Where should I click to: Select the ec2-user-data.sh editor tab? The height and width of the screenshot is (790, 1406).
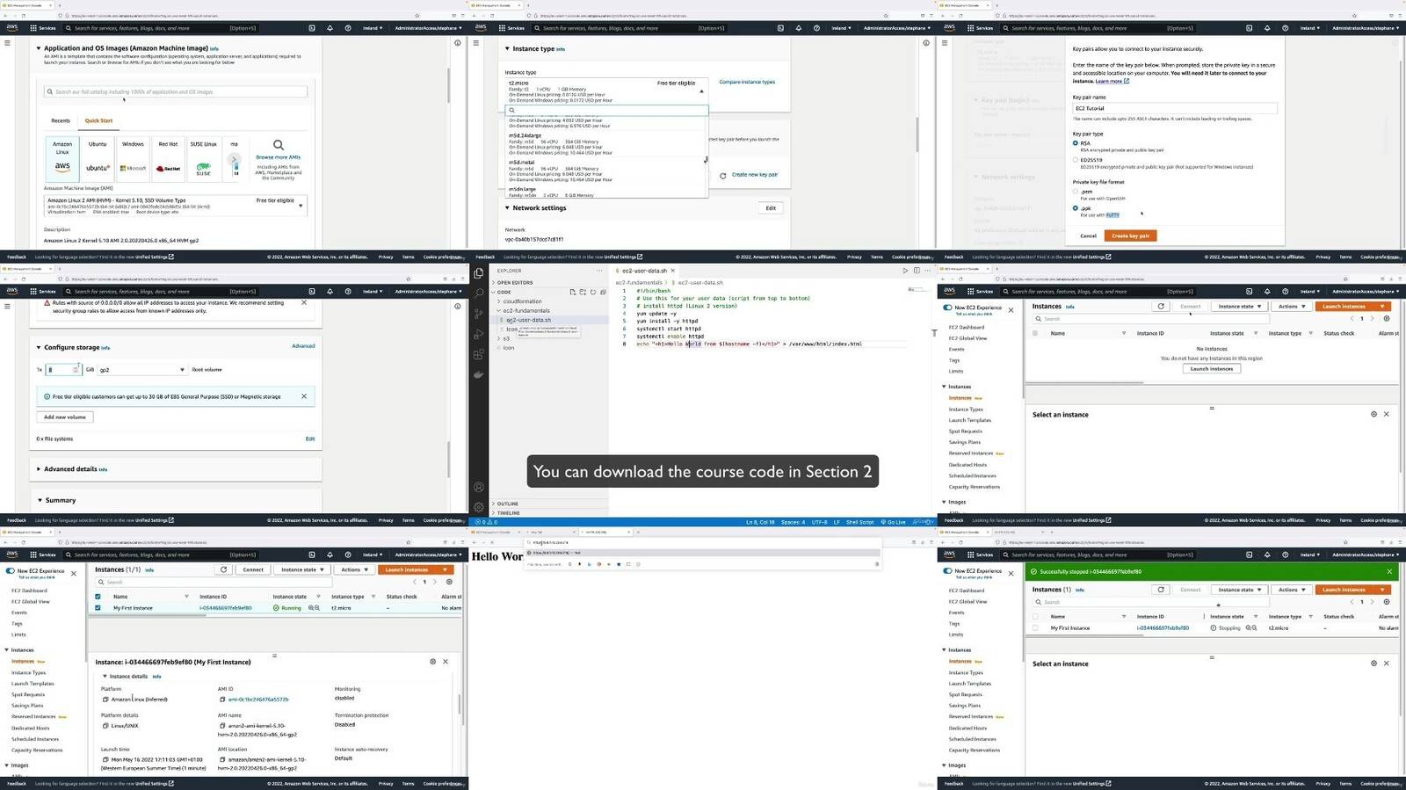(644, 271)
